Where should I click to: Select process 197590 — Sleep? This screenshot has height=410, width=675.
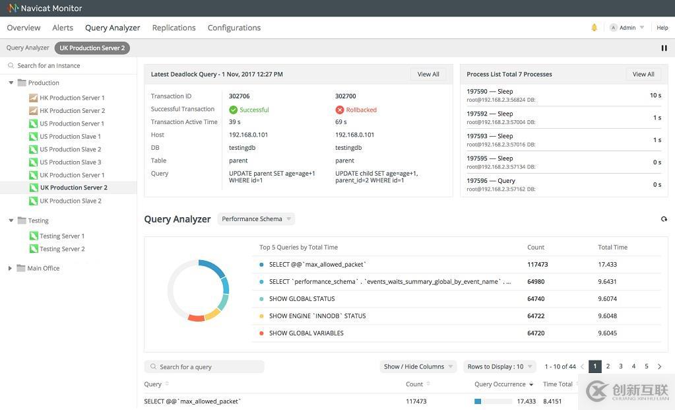click(x=564, y=95)
